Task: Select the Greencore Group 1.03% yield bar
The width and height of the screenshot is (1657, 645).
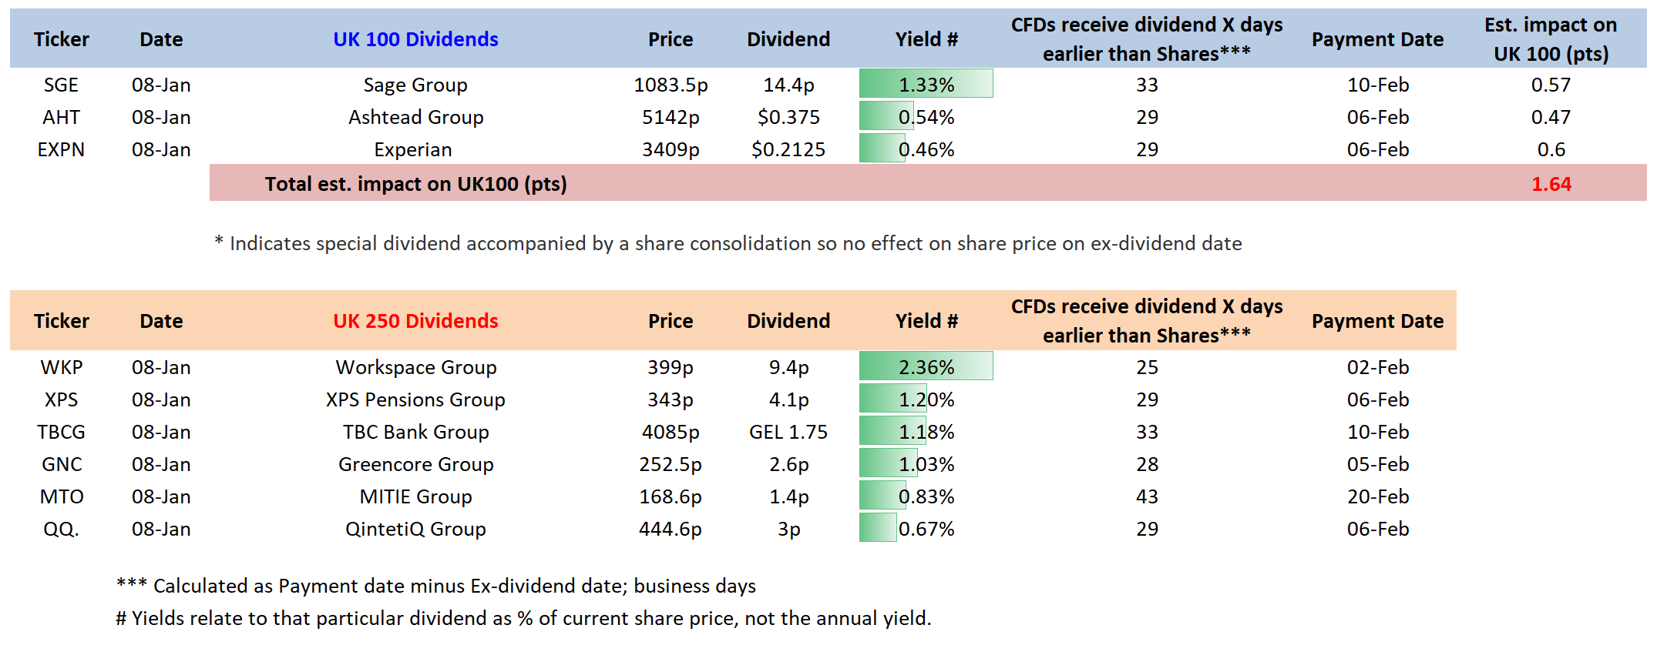Action: coord(926,464)
